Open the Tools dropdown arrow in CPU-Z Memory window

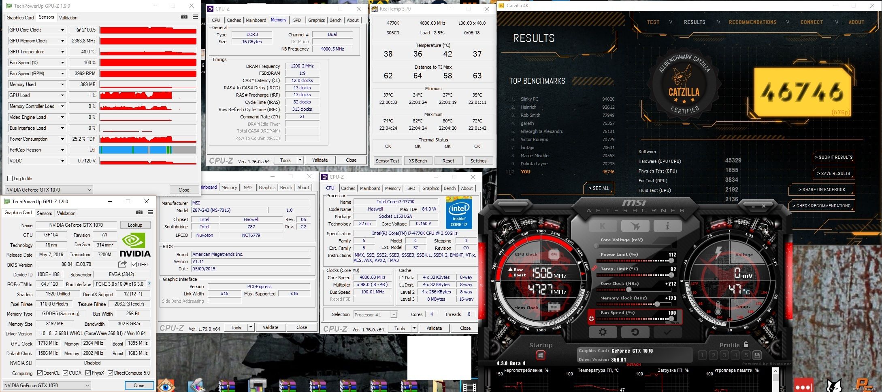[300, 160]
